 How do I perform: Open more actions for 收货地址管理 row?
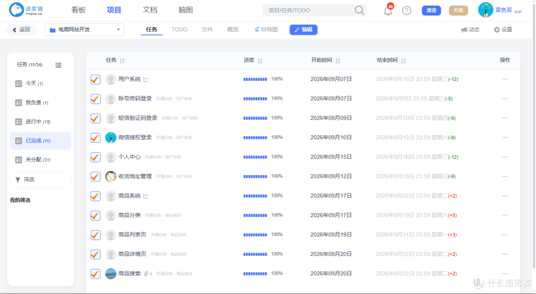(x=505, y=176)
